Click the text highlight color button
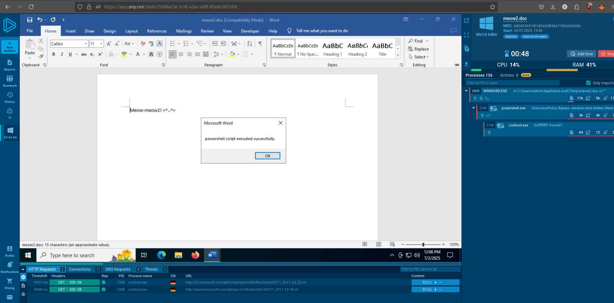 coord(124,54)
